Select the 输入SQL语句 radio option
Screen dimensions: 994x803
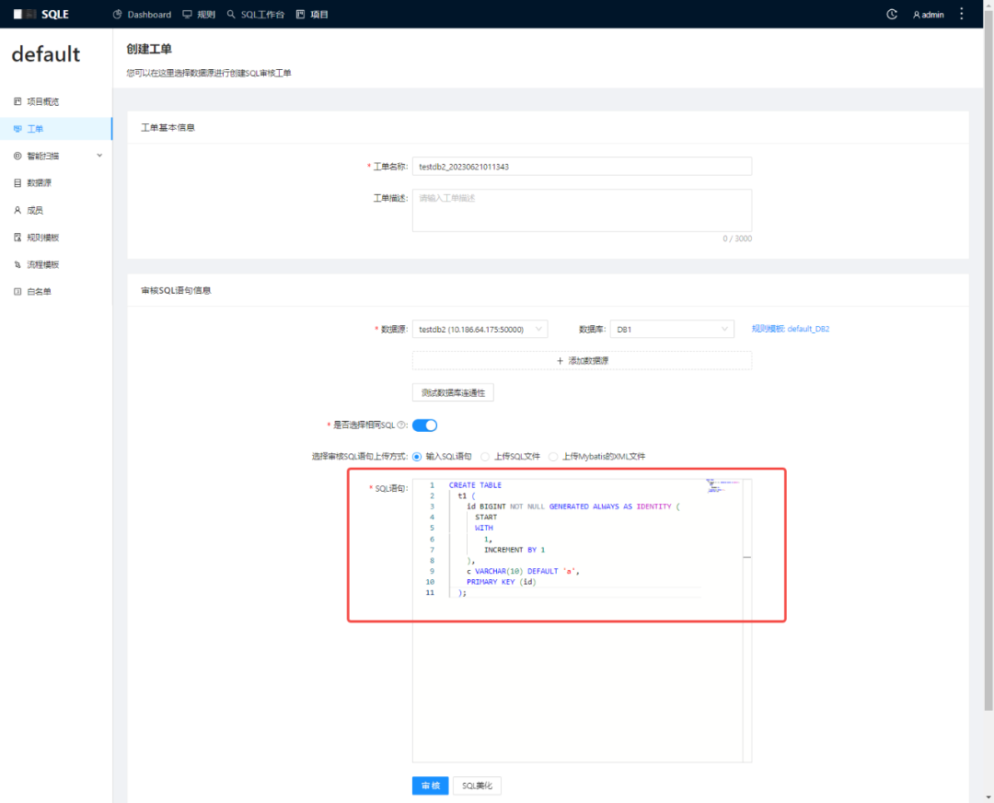[417, 457]
